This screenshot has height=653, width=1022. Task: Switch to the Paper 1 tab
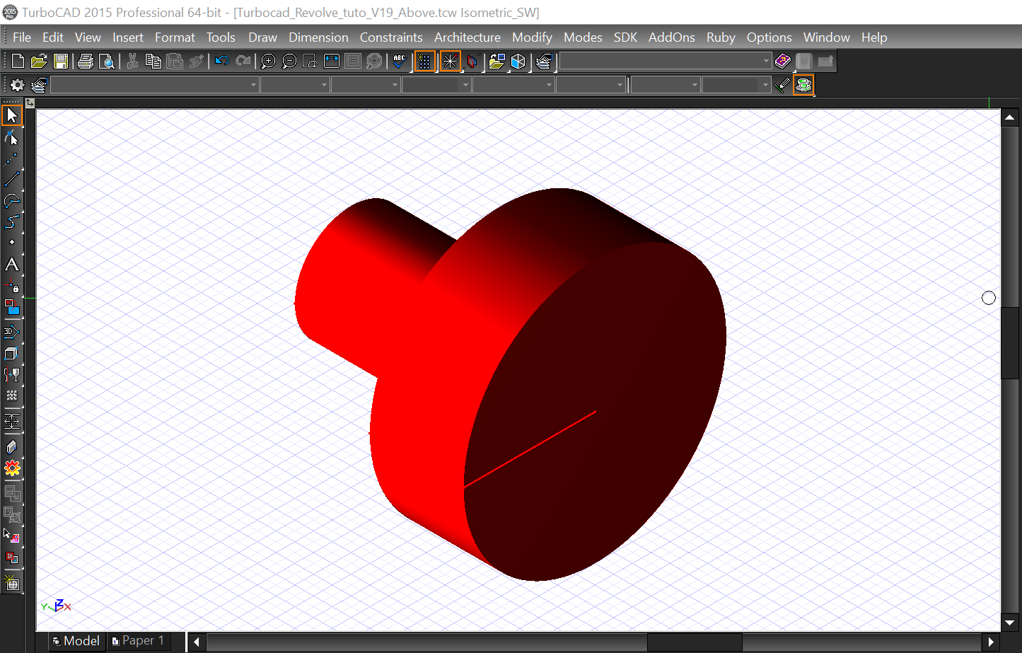coord(139,641)
